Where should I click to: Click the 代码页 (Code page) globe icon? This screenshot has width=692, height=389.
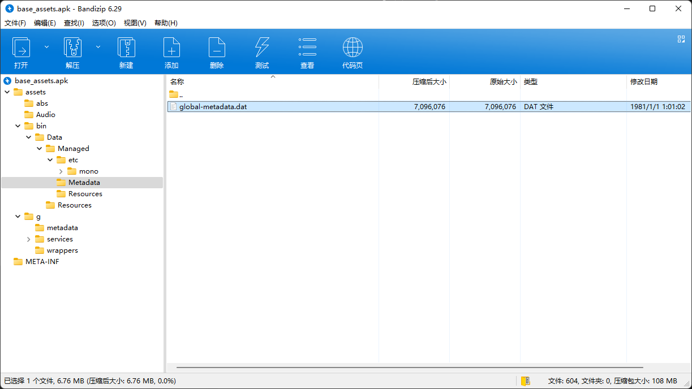[353, 47]
